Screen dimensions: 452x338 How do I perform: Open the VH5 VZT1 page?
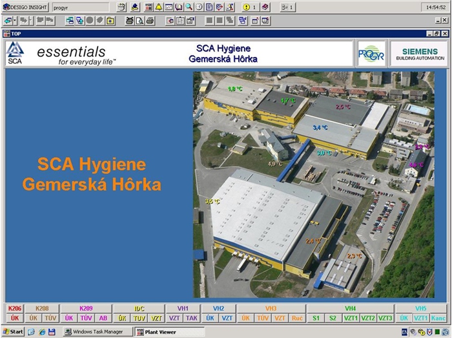tap(421, 318)
